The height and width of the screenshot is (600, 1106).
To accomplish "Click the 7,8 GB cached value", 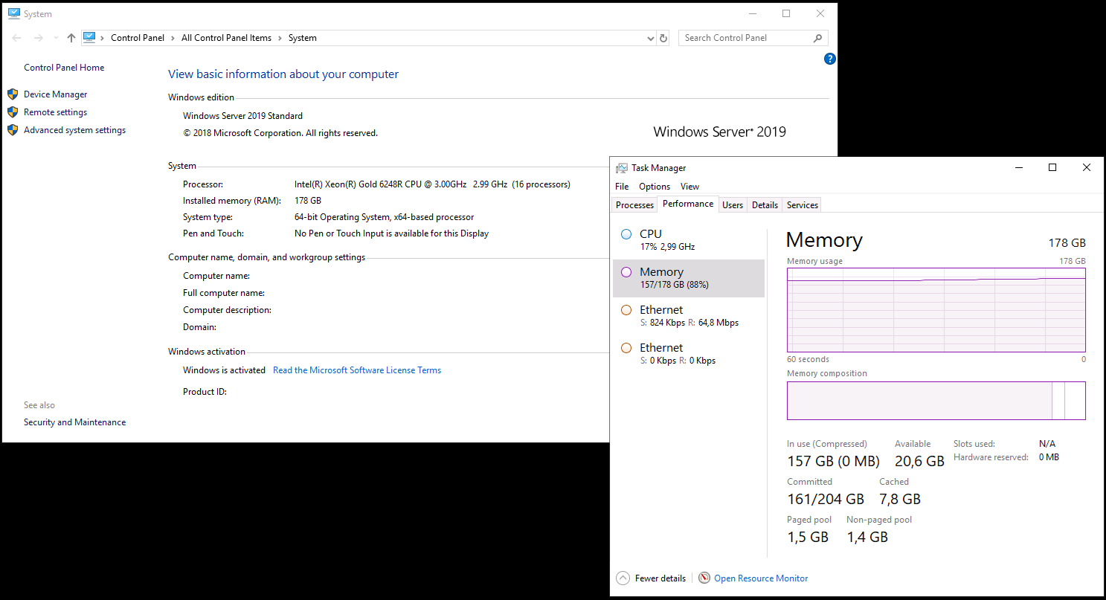I will pos(900,499).
